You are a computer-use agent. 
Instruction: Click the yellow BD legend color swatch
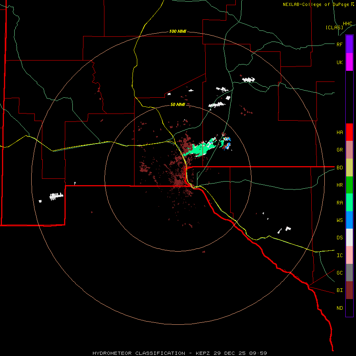[349, 168]
